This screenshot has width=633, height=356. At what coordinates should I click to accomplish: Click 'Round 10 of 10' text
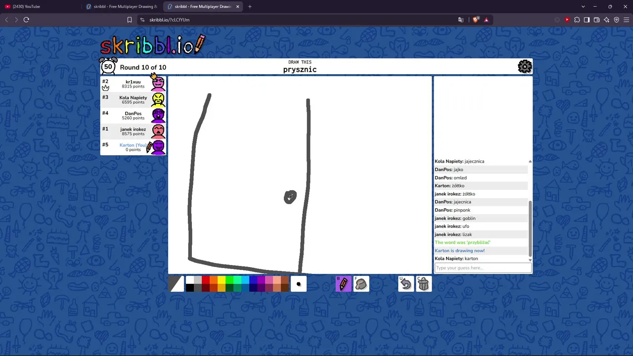143,67
